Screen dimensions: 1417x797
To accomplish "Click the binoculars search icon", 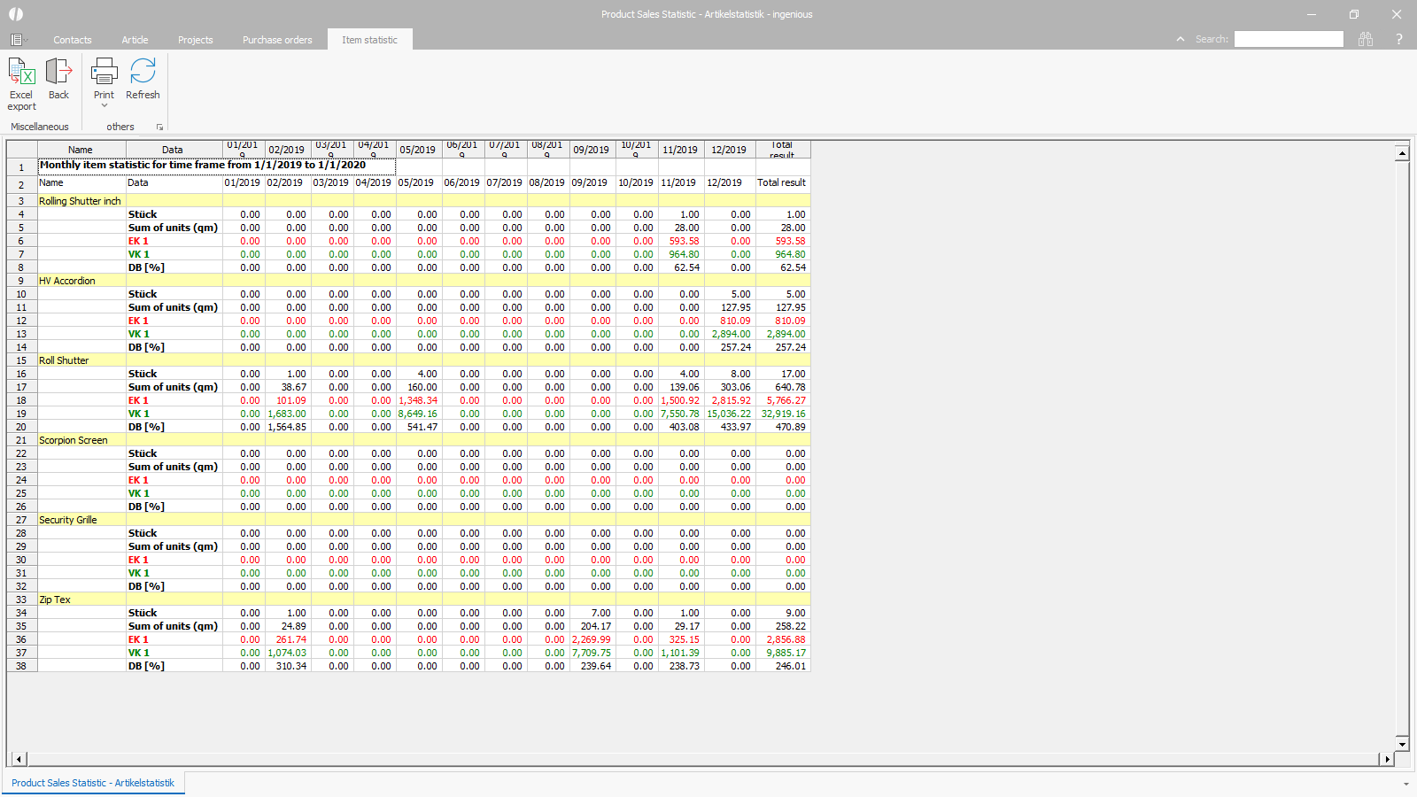I will pyautogui.click(x=1366, y=39).
